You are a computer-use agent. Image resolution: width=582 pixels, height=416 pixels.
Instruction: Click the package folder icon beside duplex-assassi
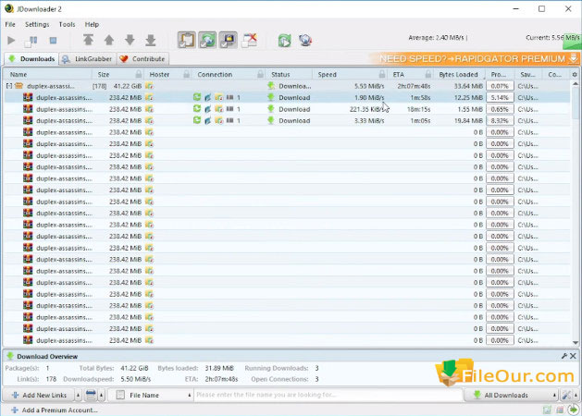tap(19, 86)
